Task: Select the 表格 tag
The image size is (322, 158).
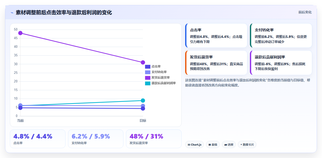Action: [213, 145]
